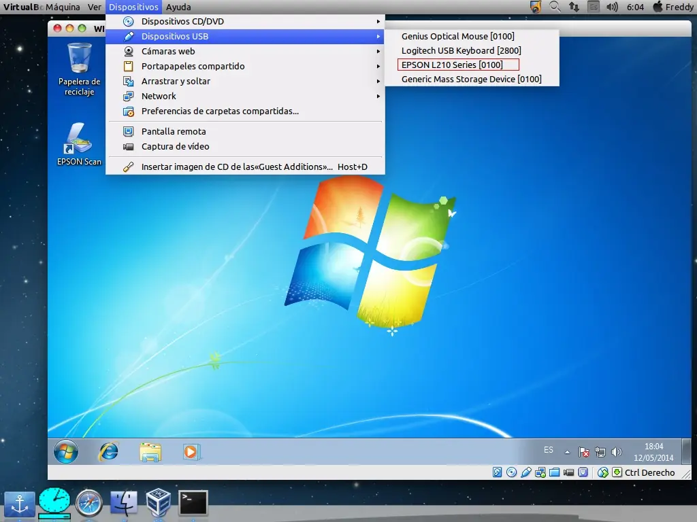Viewport: 697px width, 522px height.
Task: Expand Arrastrar y soltar submenu arrow
Action: [x=378, y=82]
